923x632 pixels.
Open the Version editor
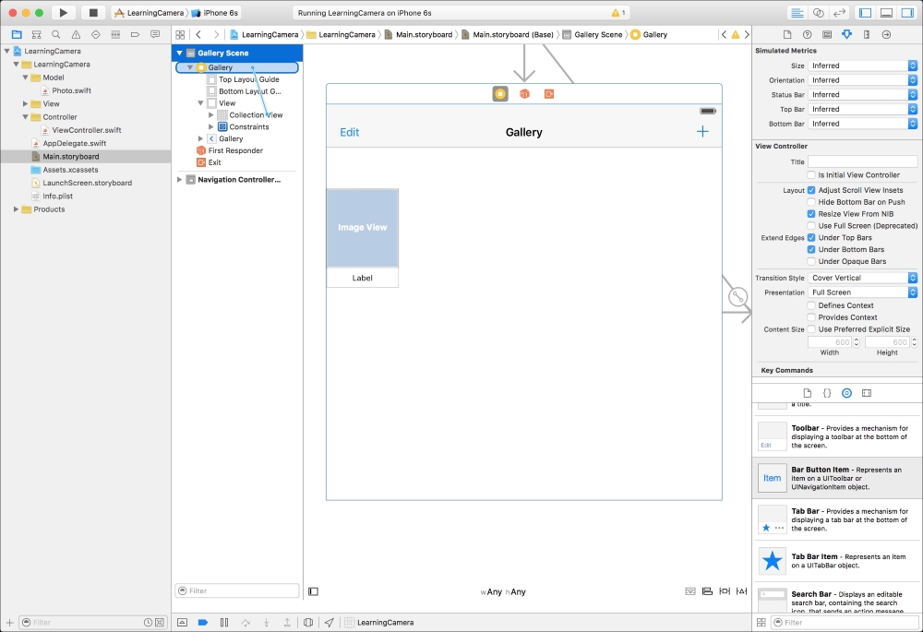coord(839,13)
